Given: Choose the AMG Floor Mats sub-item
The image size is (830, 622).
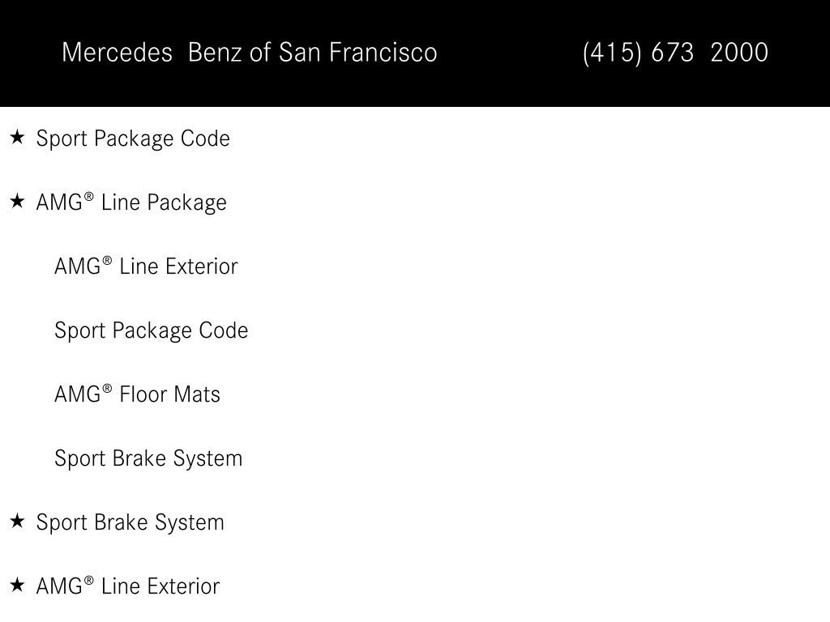Looking at the screenshot, I should [x=137, y=394].
